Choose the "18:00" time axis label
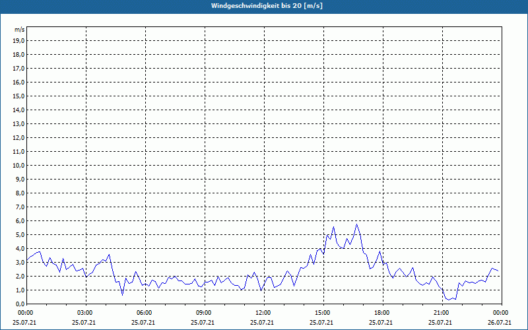 point(381,313)
